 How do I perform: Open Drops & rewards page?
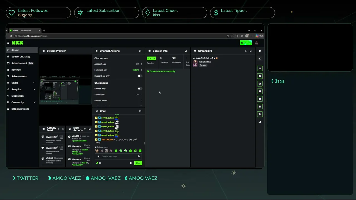pos(22,109)
